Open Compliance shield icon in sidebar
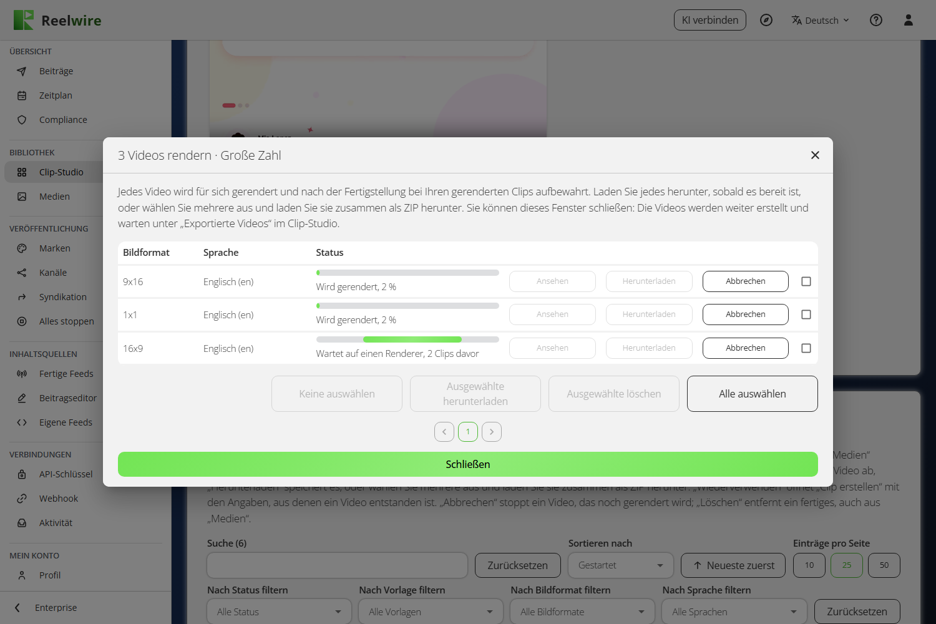Image resolution: width=936 pixels, height=624 pixels. 22,120
